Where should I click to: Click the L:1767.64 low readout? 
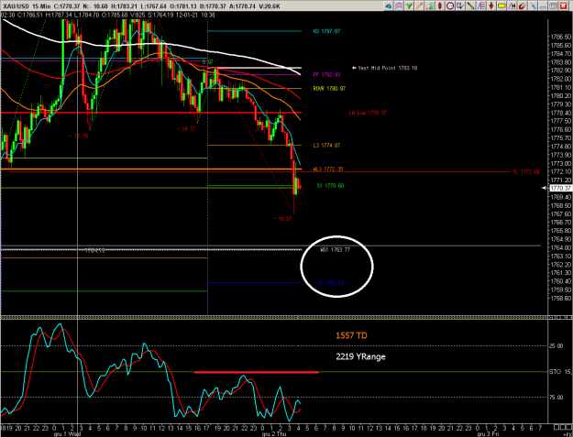[155, 6]
